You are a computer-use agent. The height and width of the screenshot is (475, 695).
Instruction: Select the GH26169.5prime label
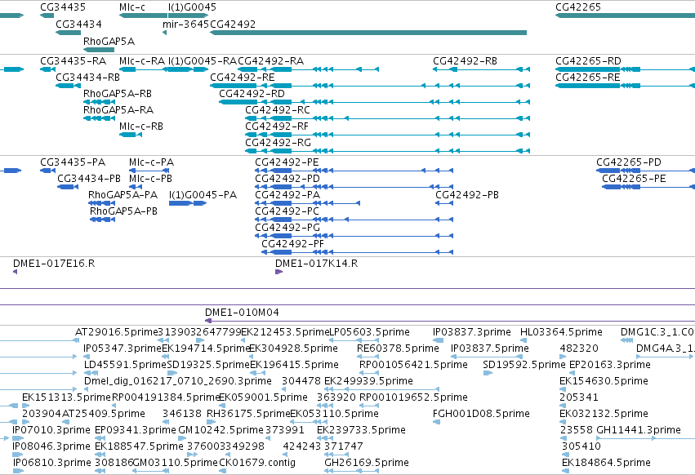point(367,463)
